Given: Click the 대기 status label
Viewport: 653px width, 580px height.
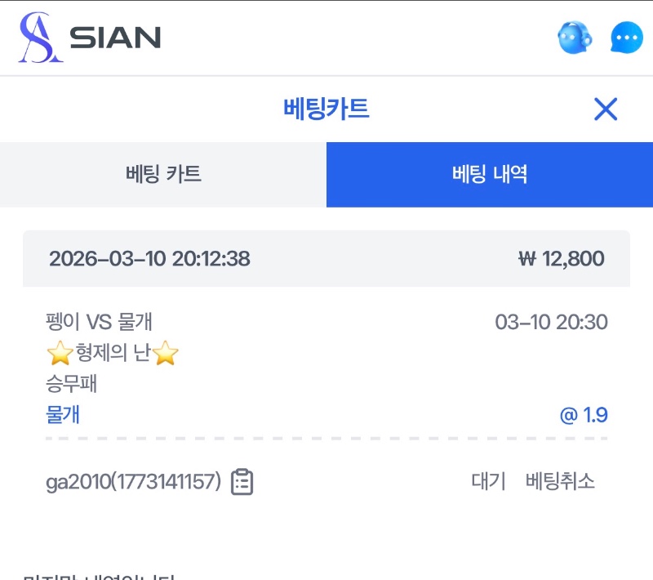Looking at the screenshot, I should coord(488,481).
